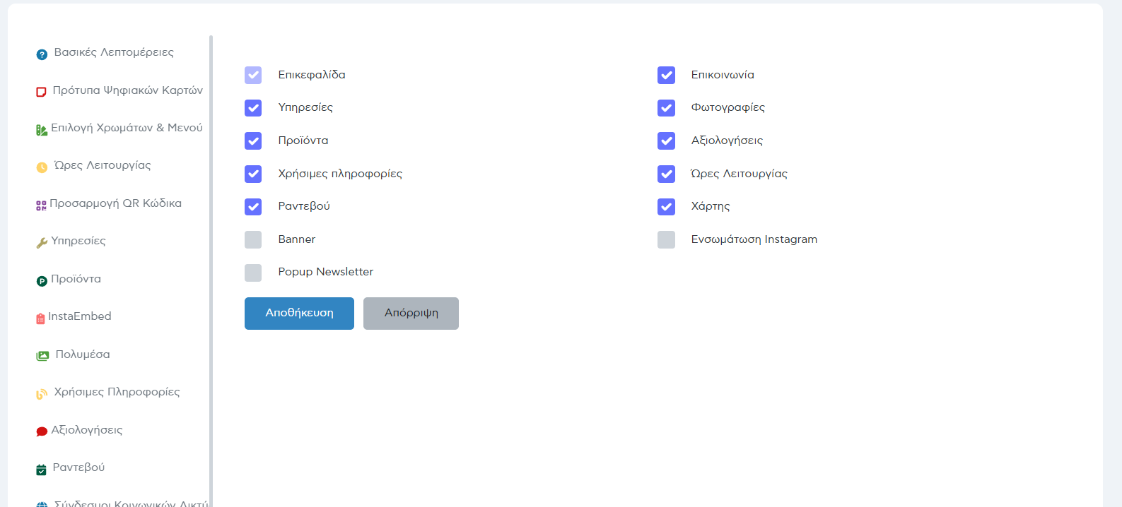Go to the InstaEmbed sidebar item
This screenshot has height=507, width=1122.
[x=79, y=316]
